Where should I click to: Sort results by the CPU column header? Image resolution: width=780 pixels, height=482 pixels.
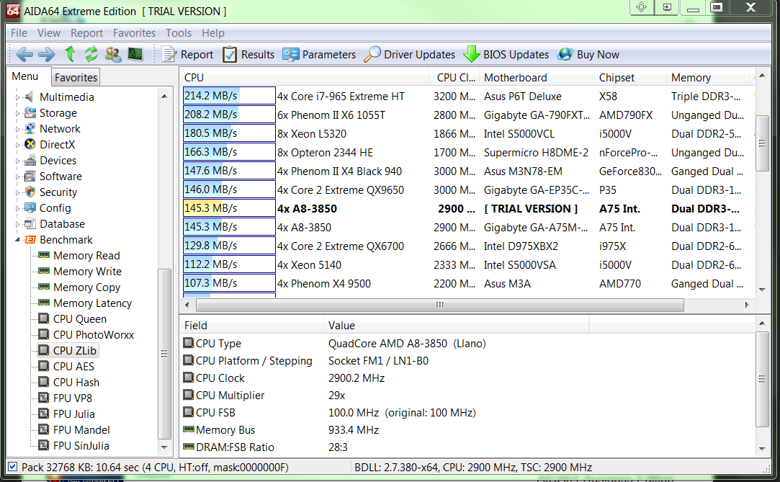point(304,78)
